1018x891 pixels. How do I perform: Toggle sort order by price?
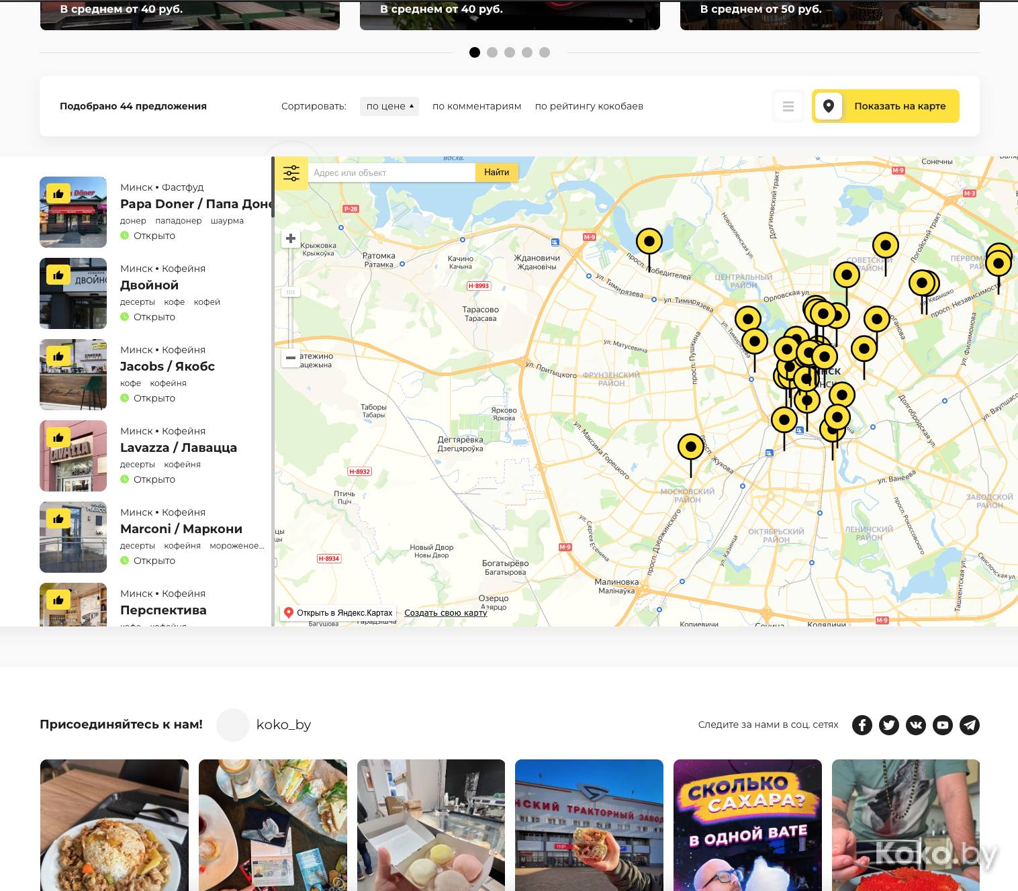[389, 106]
